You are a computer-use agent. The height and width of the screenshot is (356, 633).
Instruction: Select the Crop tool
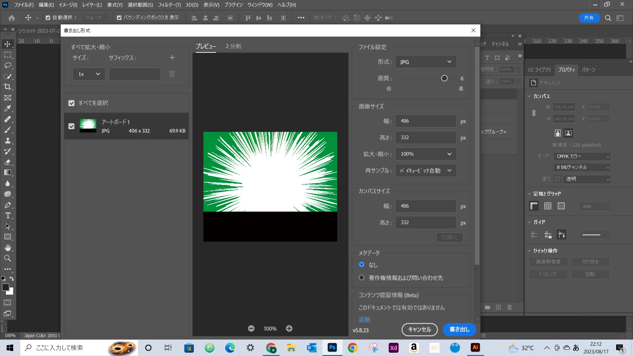(x=8, y=87)
